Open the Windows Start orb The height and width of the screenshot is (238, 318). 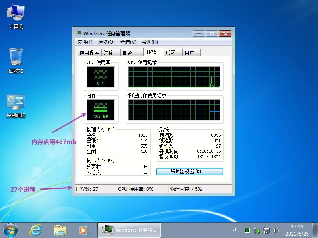[11, 230]
